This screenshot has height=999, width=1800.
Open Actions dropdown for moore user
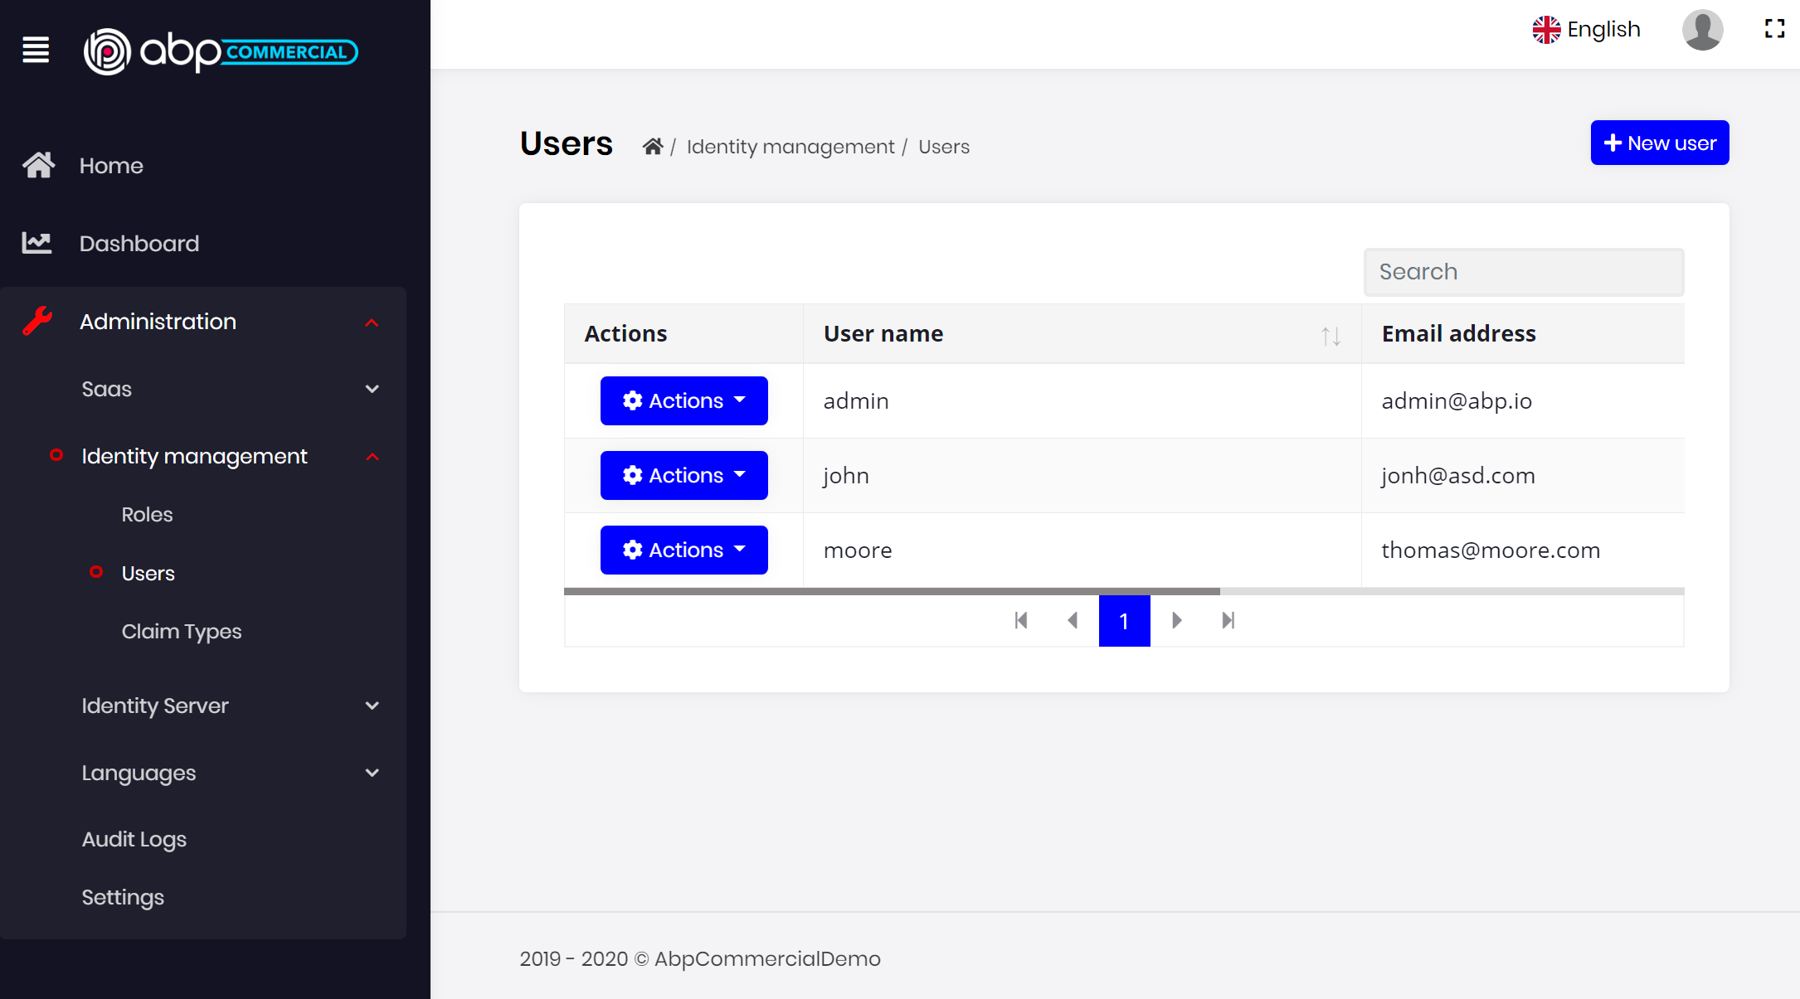click(x=684, y=550)
